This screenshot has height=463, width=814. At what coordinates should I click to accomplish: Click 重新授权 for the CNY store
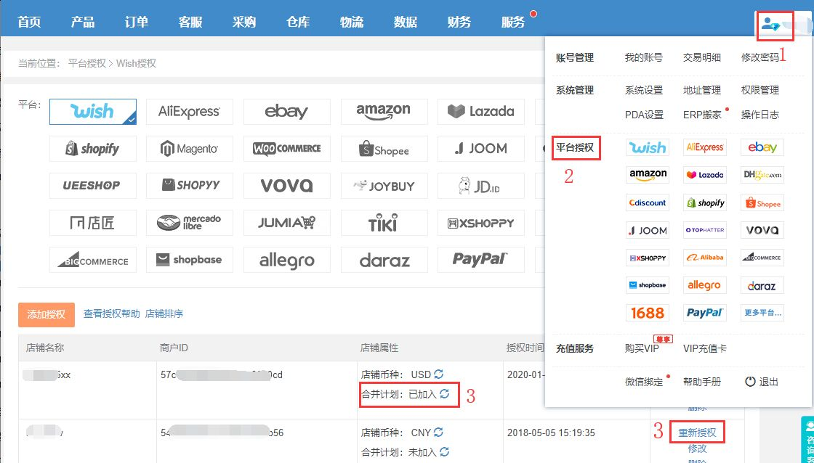click(697, 433)
